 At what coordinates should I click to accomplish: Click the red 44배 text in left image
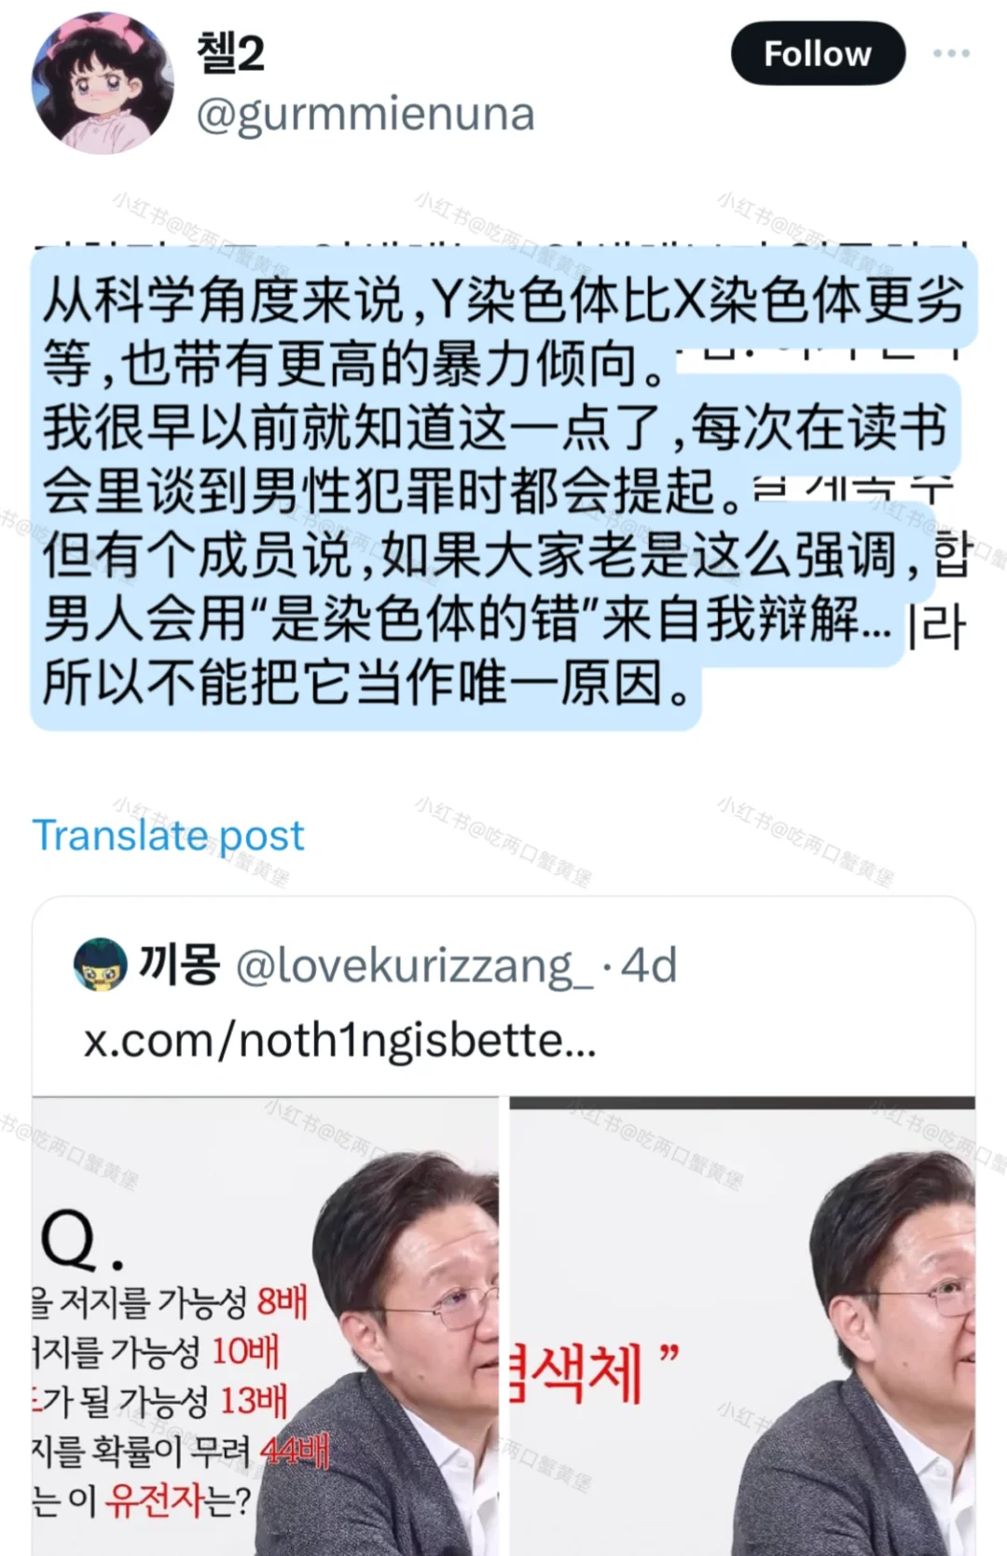click(x=295, y=1451)
